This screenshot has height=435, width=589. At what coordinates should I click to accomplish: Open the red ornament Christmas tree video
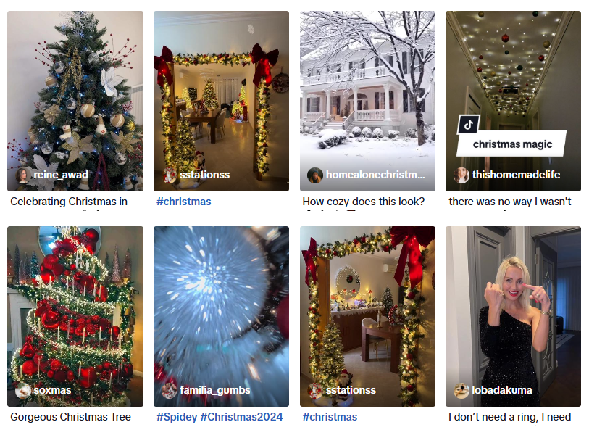click(75, 316)
